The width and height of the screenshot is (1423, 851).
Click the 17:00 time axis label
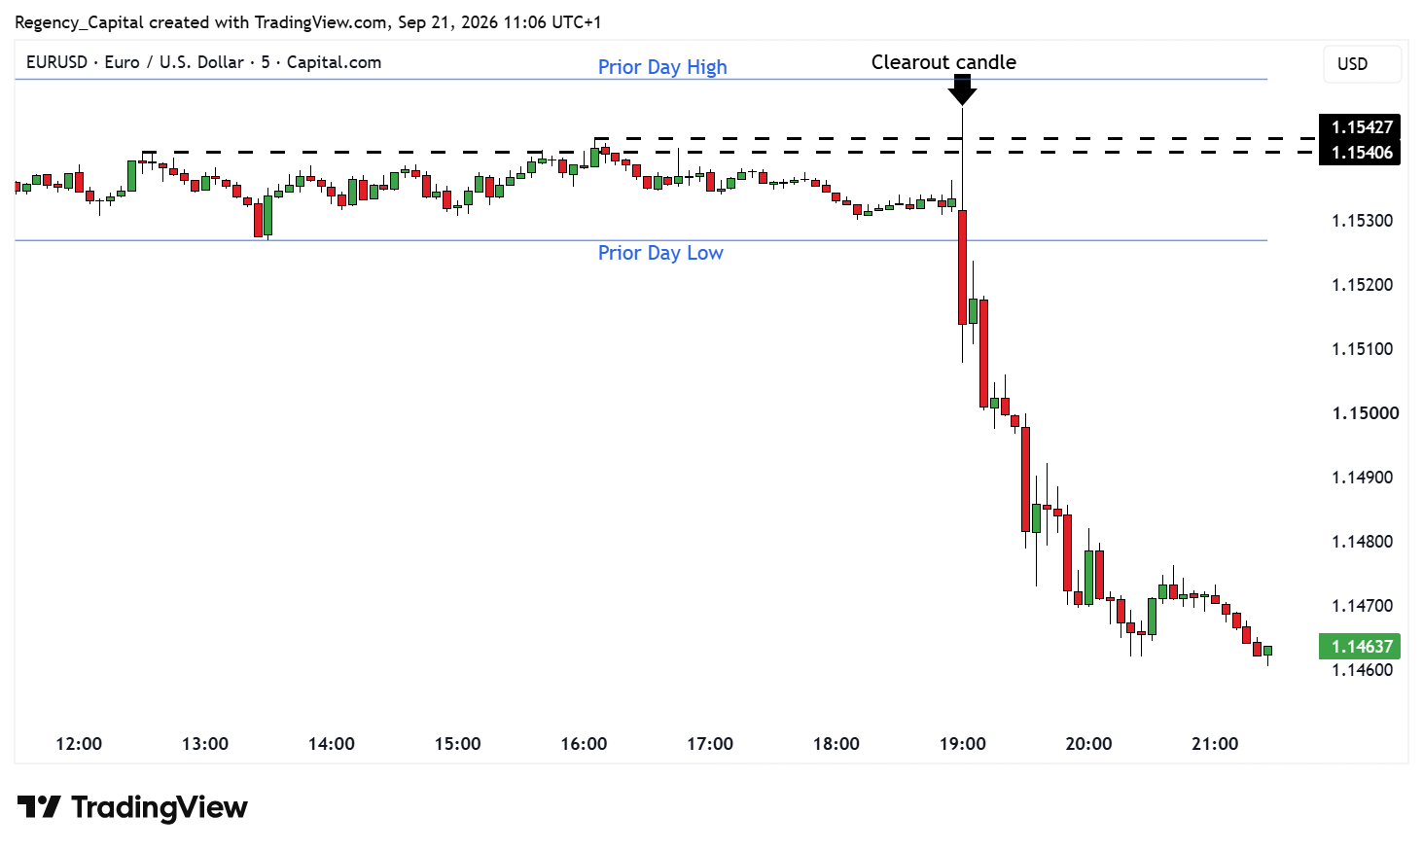pos(710,744)
